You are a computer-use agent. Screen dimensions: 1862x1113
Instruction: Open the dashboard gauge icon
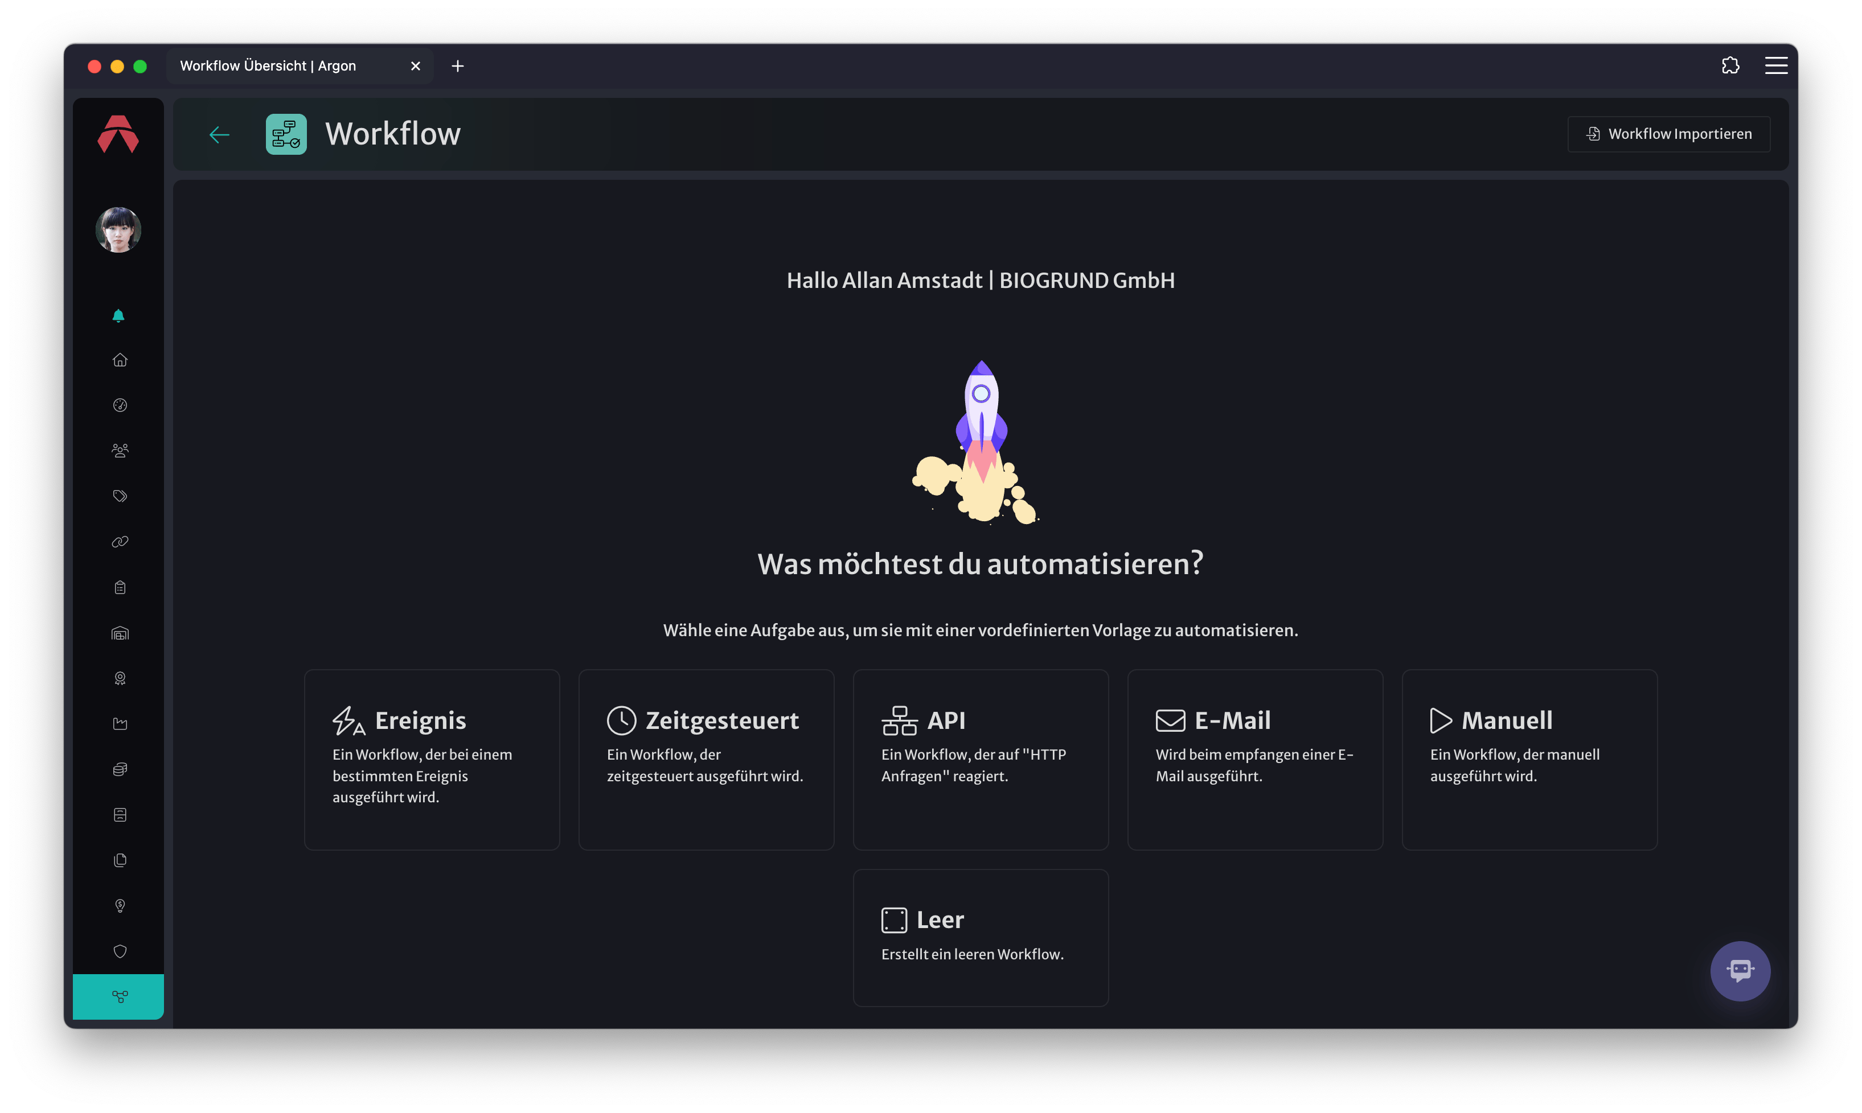(x=120, y=406)
